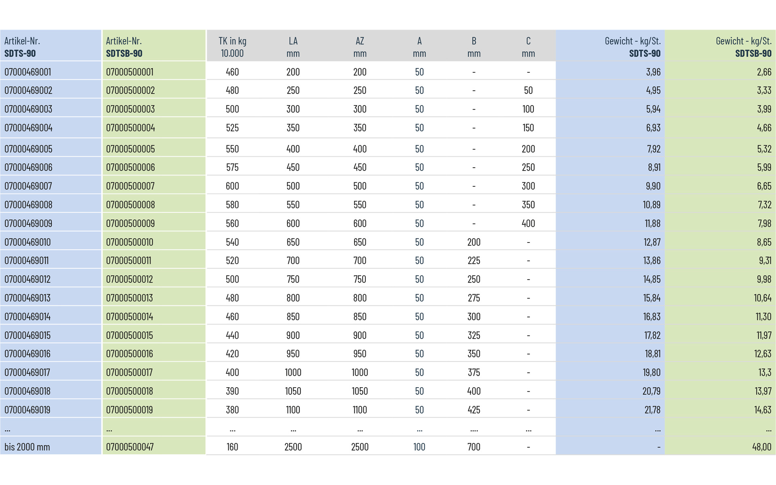Click the Gewicht SDTS-90 column header
The width and height of the screenshot is (776, 485).
(x=633, y=47)
